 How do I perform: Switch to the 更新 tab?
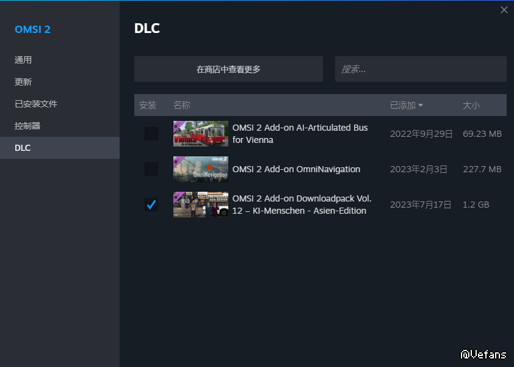[x=60, y=82]
